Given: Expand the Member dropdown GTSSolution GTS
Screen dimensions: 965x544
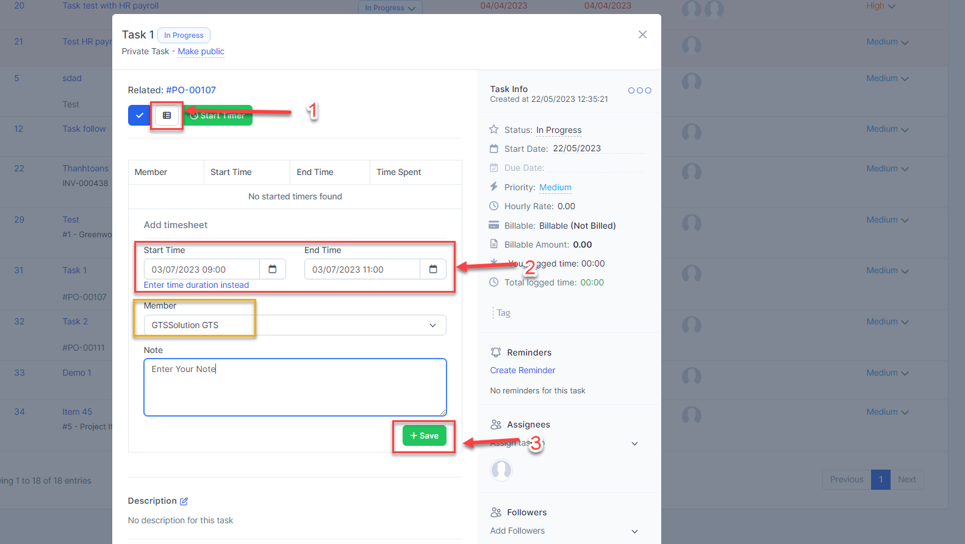Looking at the screenshot, I should coord(295,325).
